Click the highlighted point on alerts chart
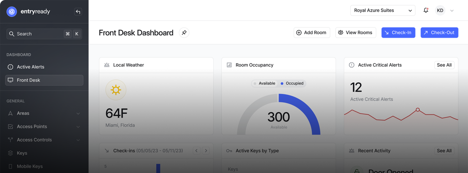This screenshot has width=468, height=173. (418, 110)
